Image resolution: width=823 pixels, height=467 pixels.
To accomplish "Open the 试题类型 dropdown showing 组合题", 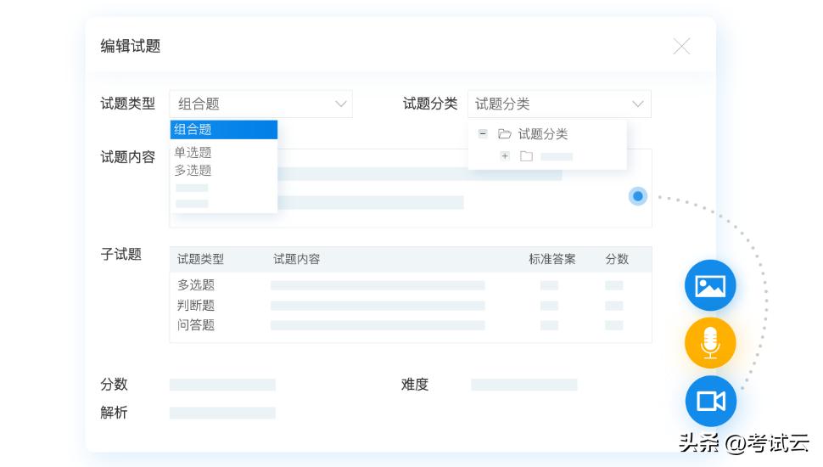I will pyautogui.click(x=260, y=104).
